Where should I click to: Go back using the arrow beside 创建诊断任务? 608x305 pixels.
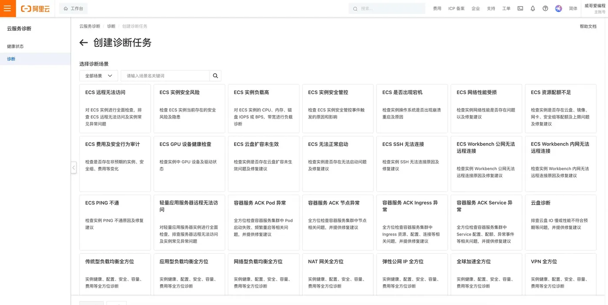(83, 43)
